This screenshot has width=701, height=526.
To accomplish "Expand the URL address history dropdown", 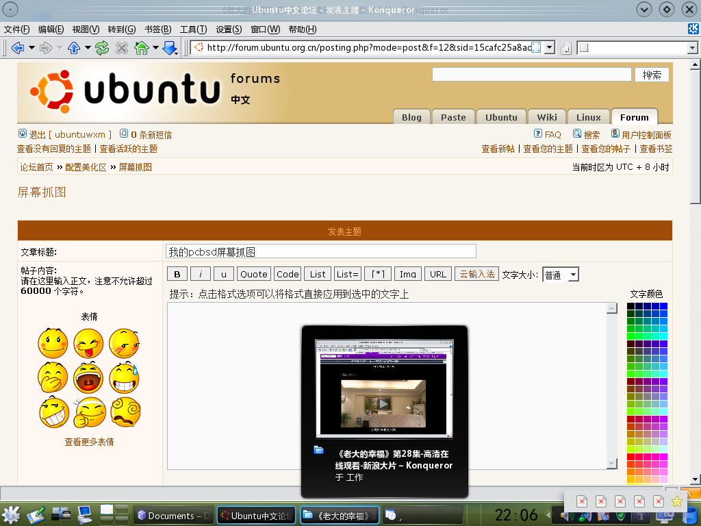I will click(550, 47).
